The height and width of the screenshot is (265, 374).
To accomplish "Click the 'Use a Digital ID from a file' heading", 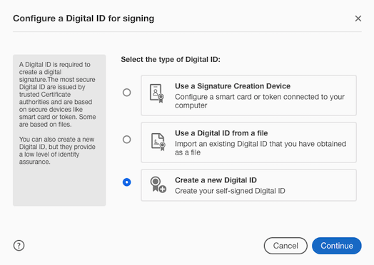I will pyautogui.click(x=221, y=133).
